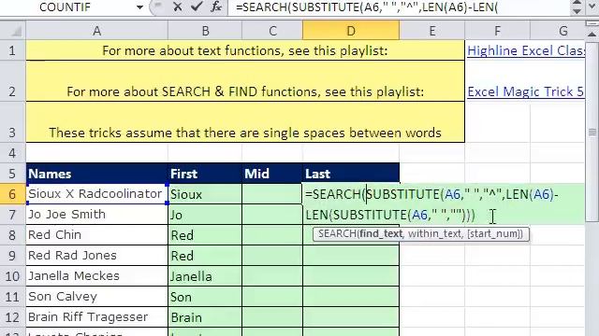Select first-name cell showing Son
This screenshot has width=599, height=336.
205,297
